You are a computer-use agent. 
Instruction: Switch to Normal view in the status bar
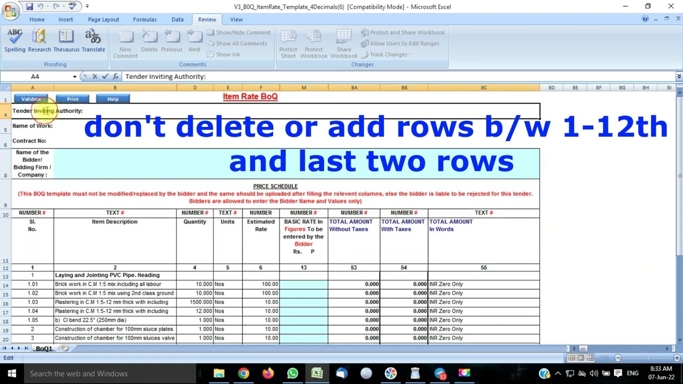[x=571, y=358]
